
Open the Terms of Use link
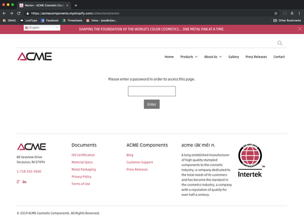click(81, 184)
